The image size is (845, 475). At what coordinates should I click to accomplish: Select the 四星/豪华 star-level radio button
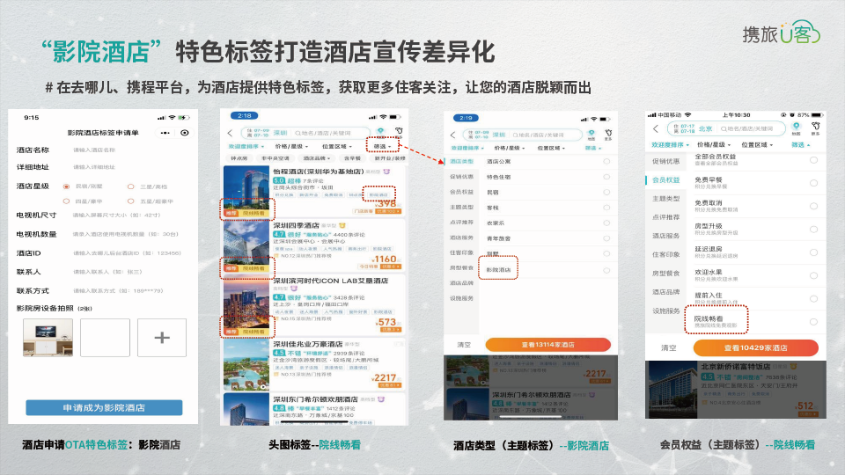click(66, 201)
